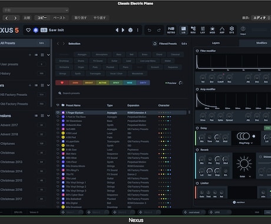Toggle the Amp modifier power button
Screen dimensions: 271x224
197,89
